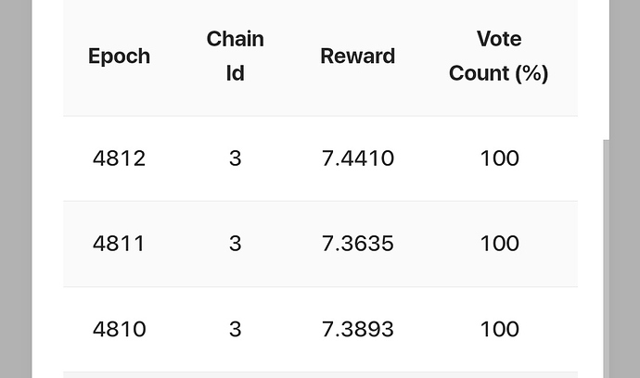Click the Epoch column header
The image size is (640, 378).
tap(119, 57)
